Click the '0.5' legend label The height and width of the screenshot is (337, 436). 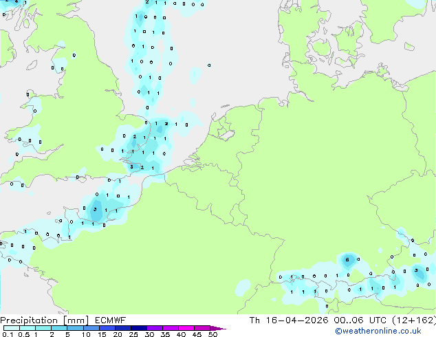[x=24, y=334]
